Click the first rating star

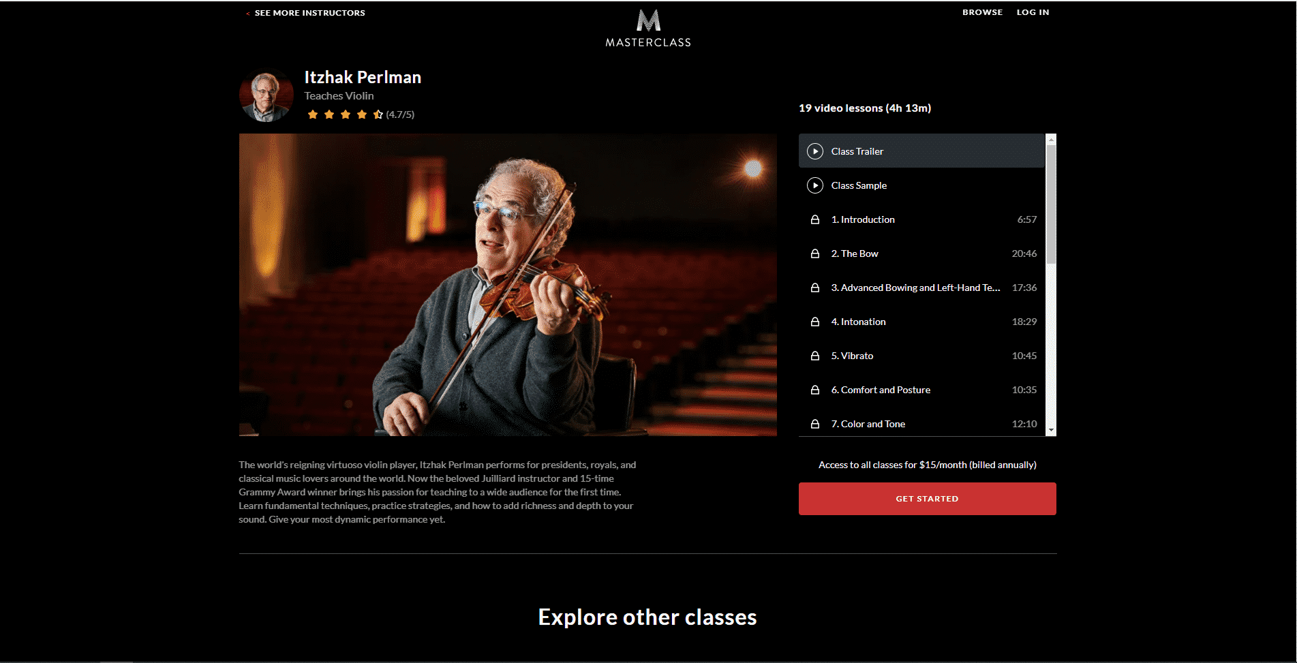[x=313, y=114]
